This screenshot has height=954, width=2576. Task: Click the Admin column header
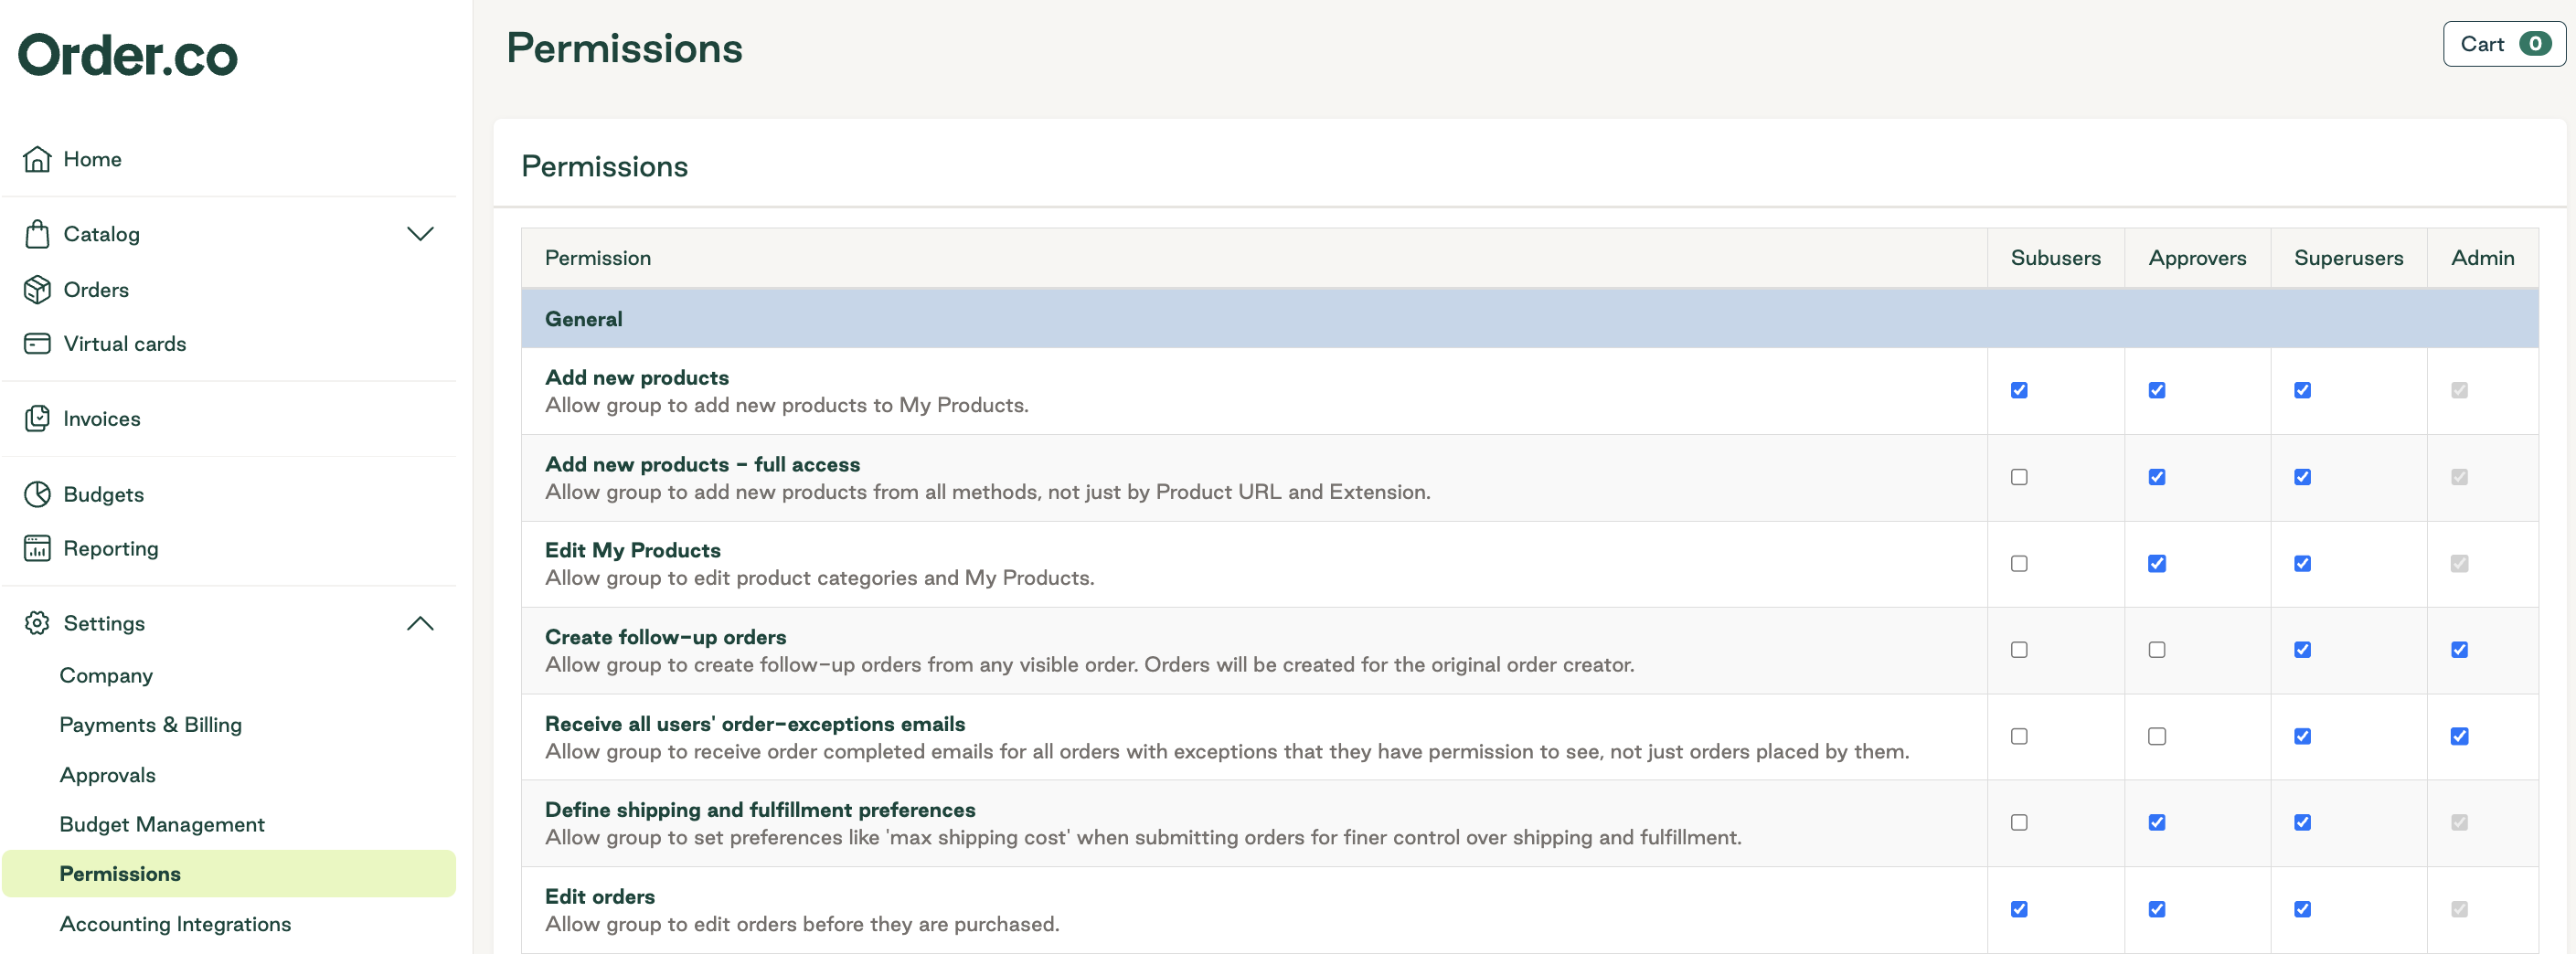coord(2482,258)
